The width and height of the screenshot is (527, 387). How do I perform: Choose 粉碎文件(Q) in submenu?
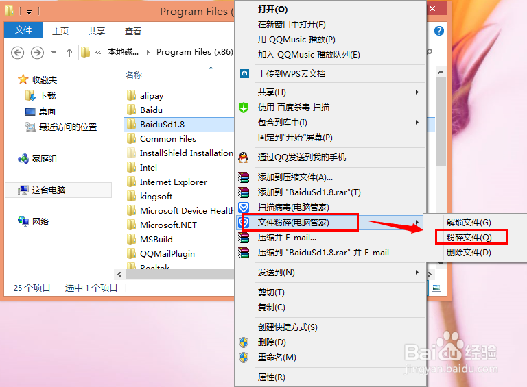pos(469,238)
